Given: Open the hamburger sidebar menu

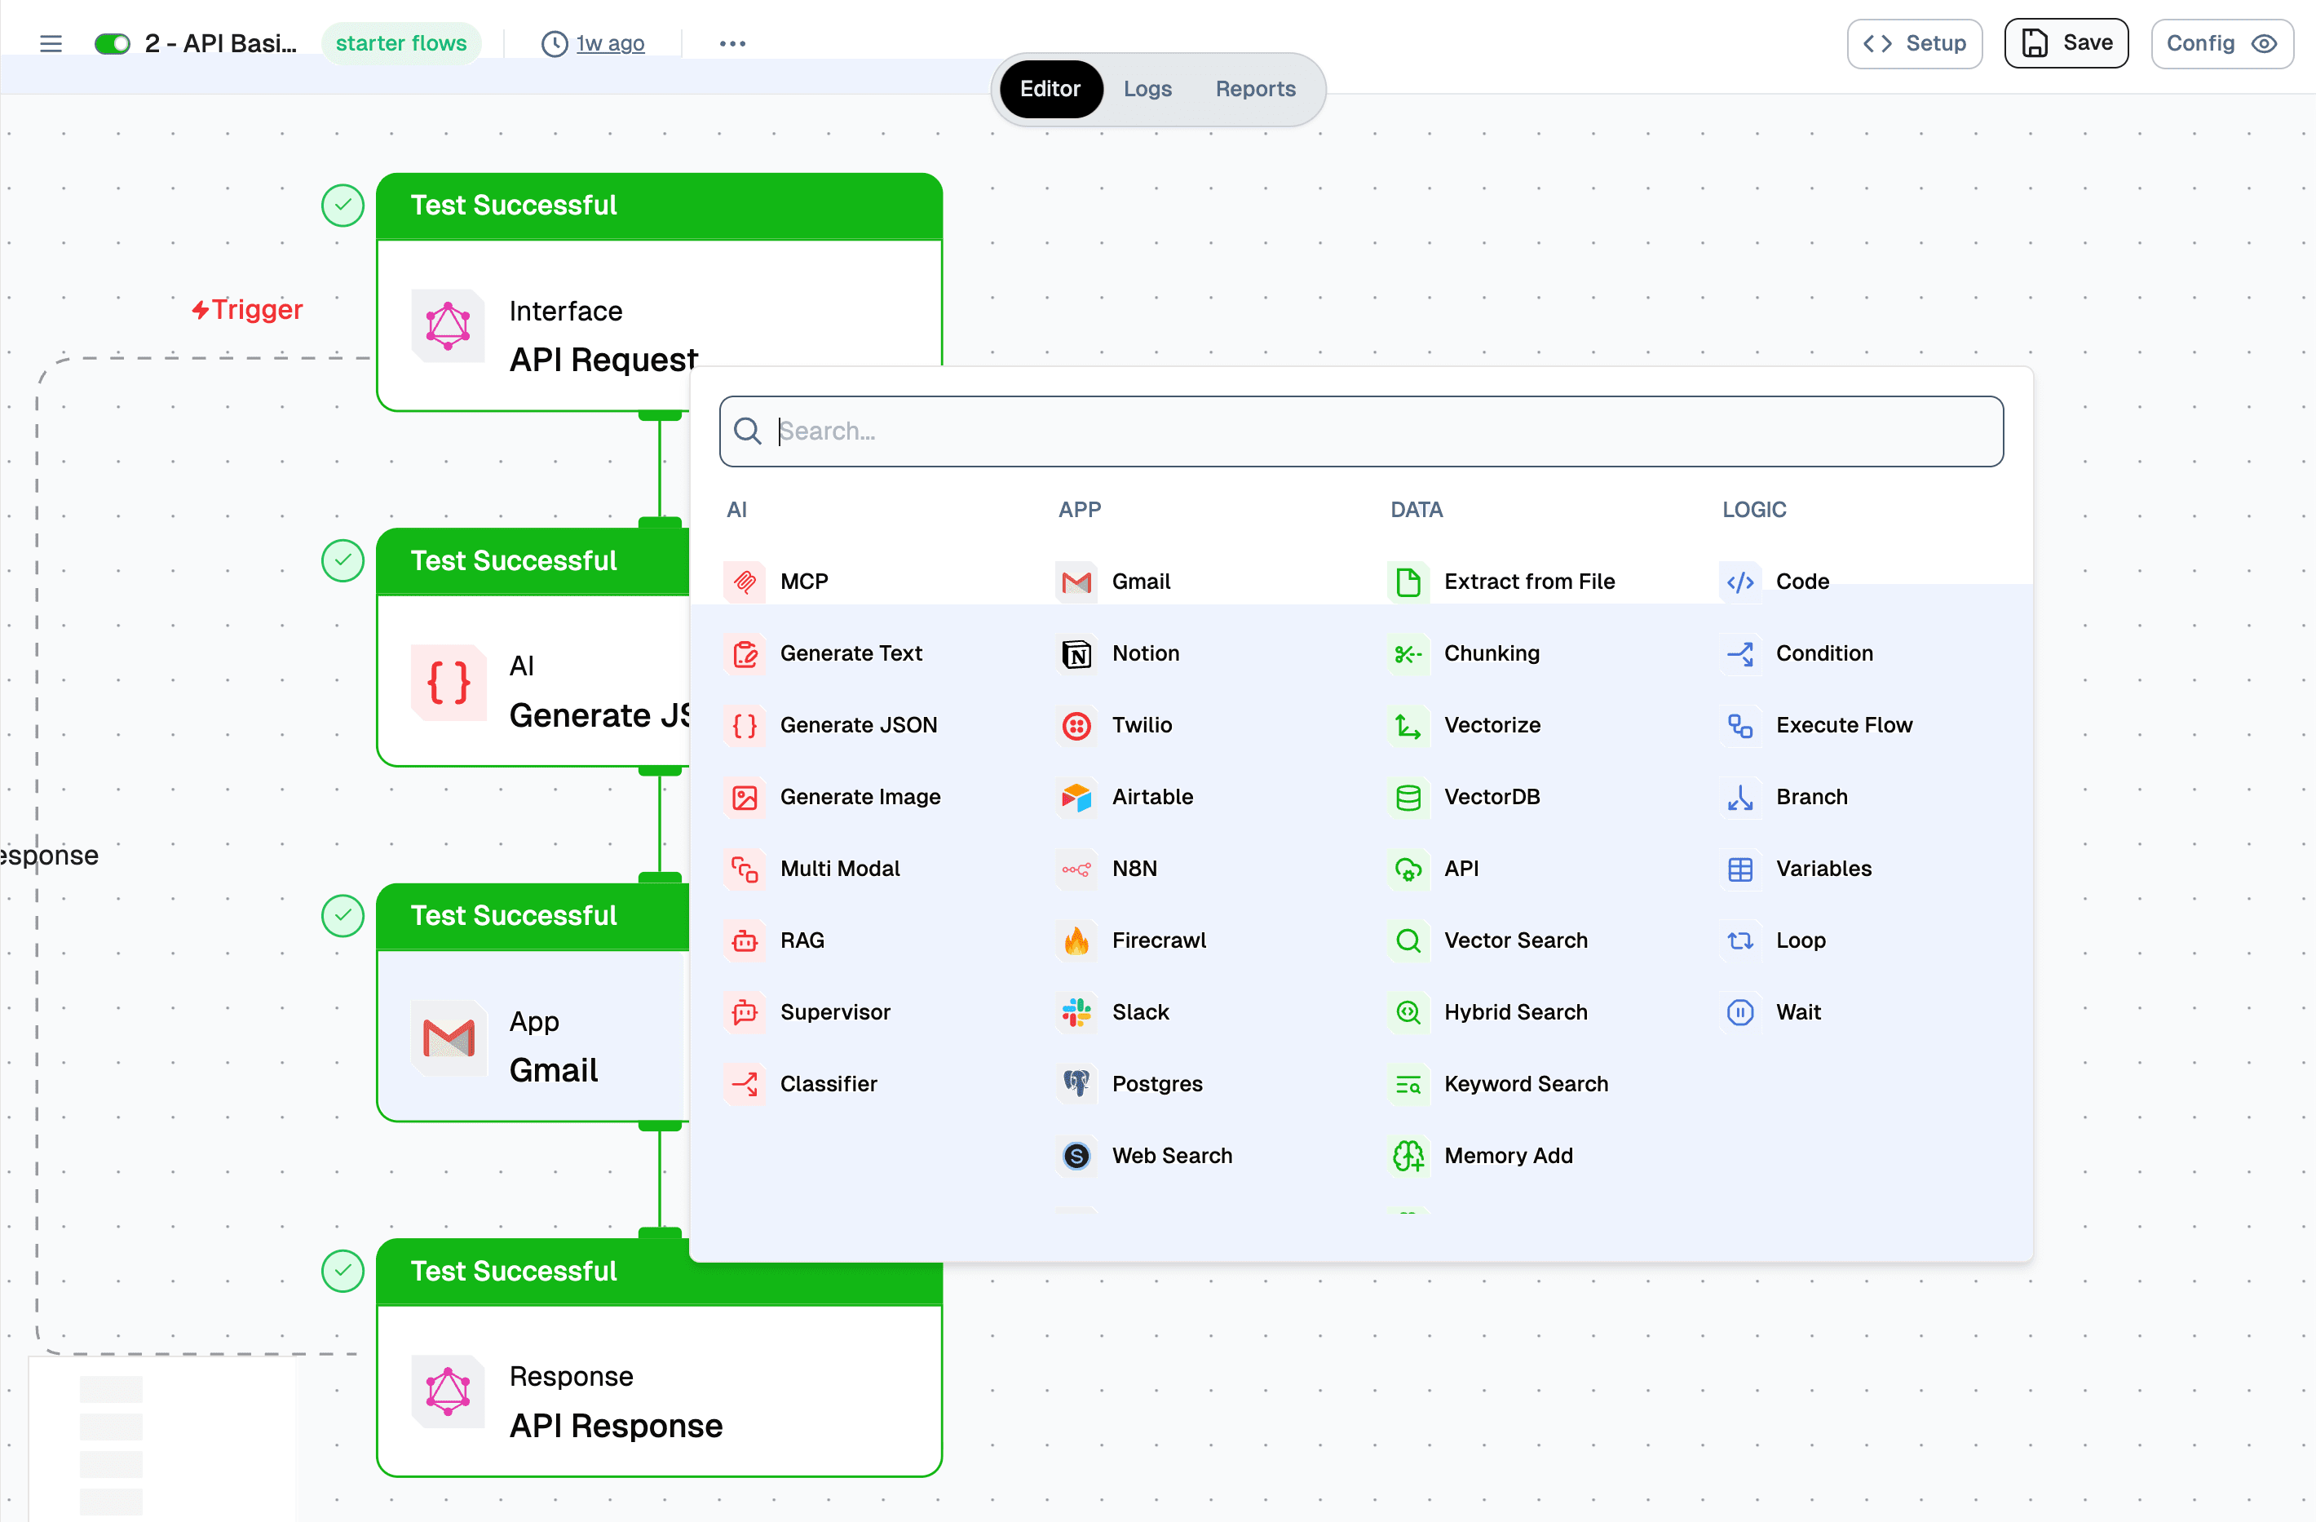Looking at the screenshot, I should pyautogui.click(x=51, y=44).
